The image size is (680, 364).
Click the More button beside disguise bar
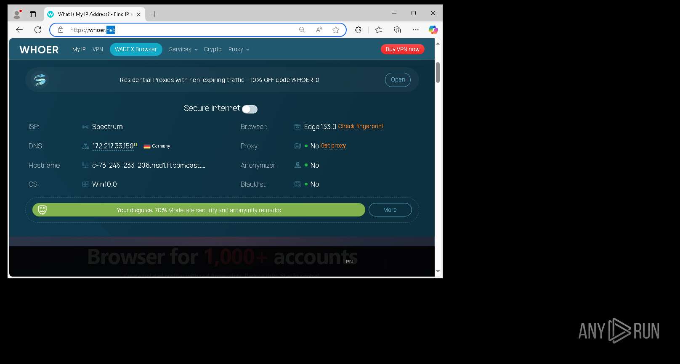(390, 210)
